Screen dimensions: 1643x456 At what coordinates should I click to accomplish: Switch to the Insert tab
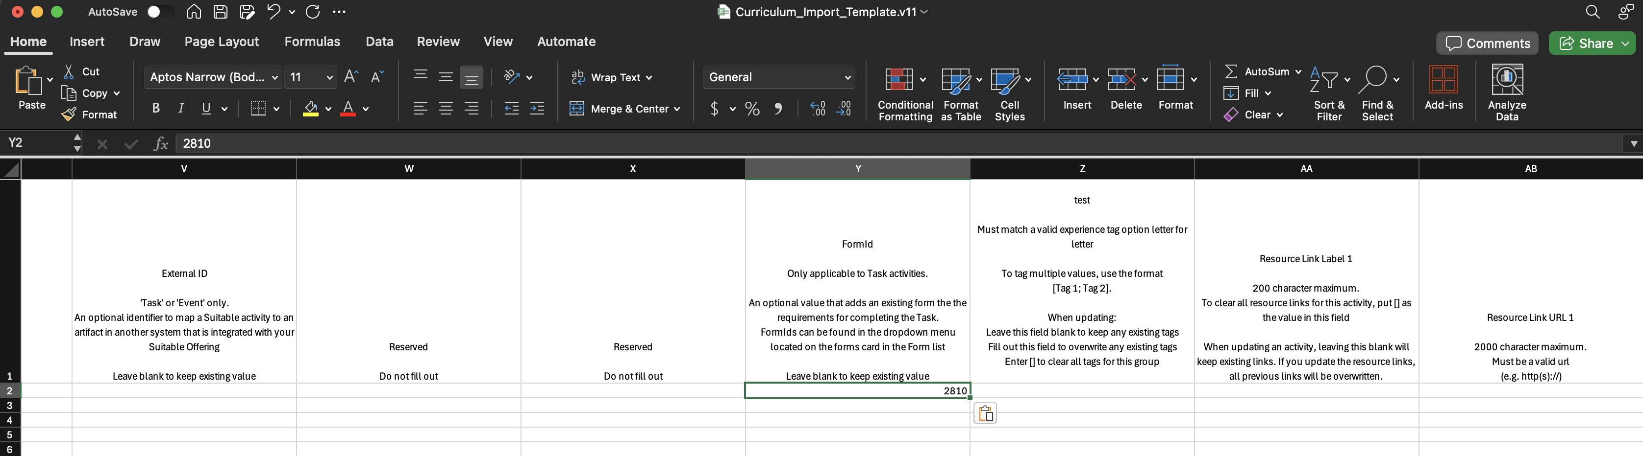click(87, 42)
